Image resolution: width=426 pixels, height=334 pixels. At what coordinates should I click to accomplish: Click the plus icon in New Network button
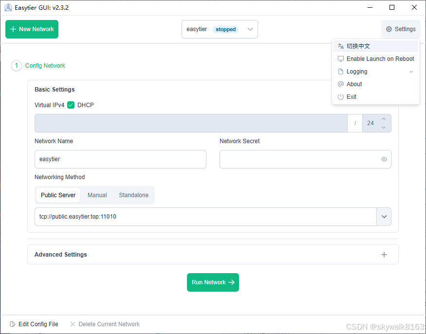(13, 29)
